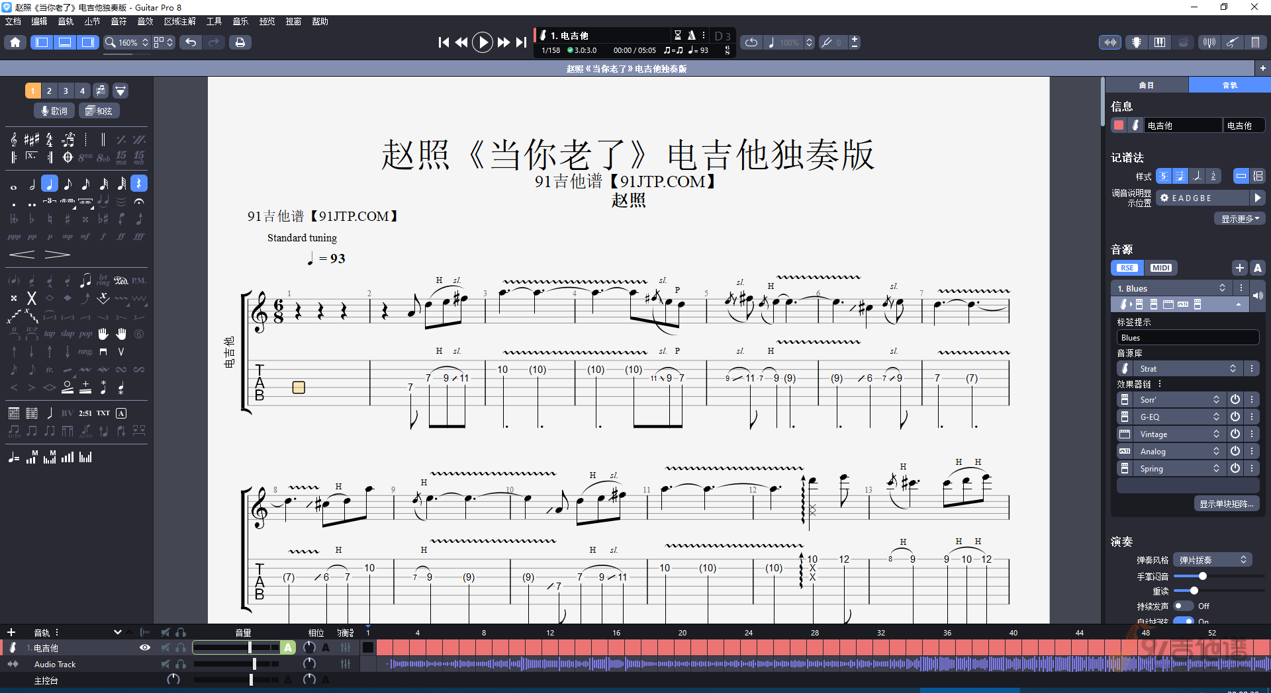Image resolution: width=1271 pixels, height=693 pixels.
Task: Click the treble clef tool
Action: click(x=14, y=140)
